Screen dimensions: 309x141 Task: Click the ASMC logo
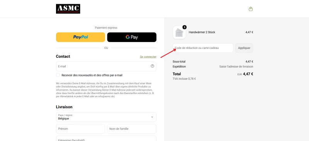point(68,9)
